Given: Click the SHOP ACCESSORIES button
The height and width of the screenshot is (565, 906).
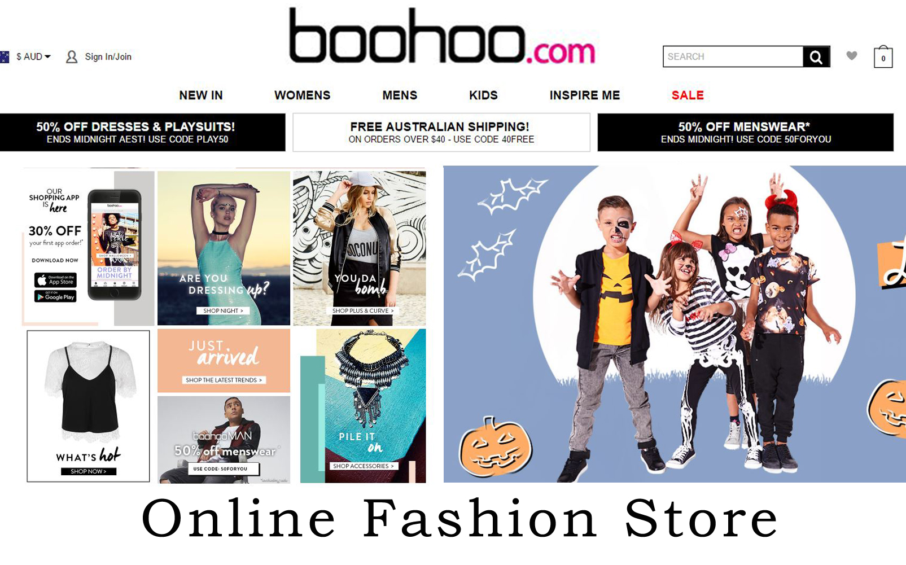Looking at the screenshot, I should pyautogui.click(x=364, y=466).
